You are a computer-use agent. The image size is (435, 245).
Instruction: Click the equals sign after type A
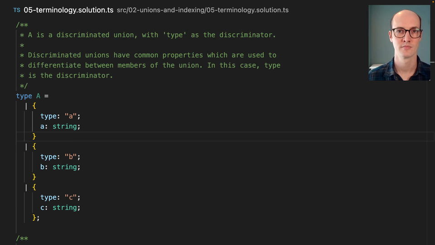coord(46,96)
